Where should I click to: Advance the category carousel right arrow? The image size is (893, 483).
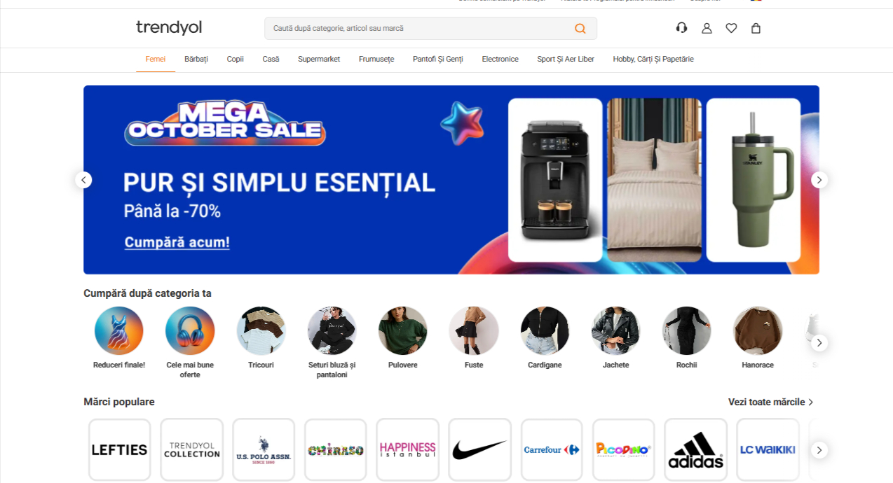(819, 343)
